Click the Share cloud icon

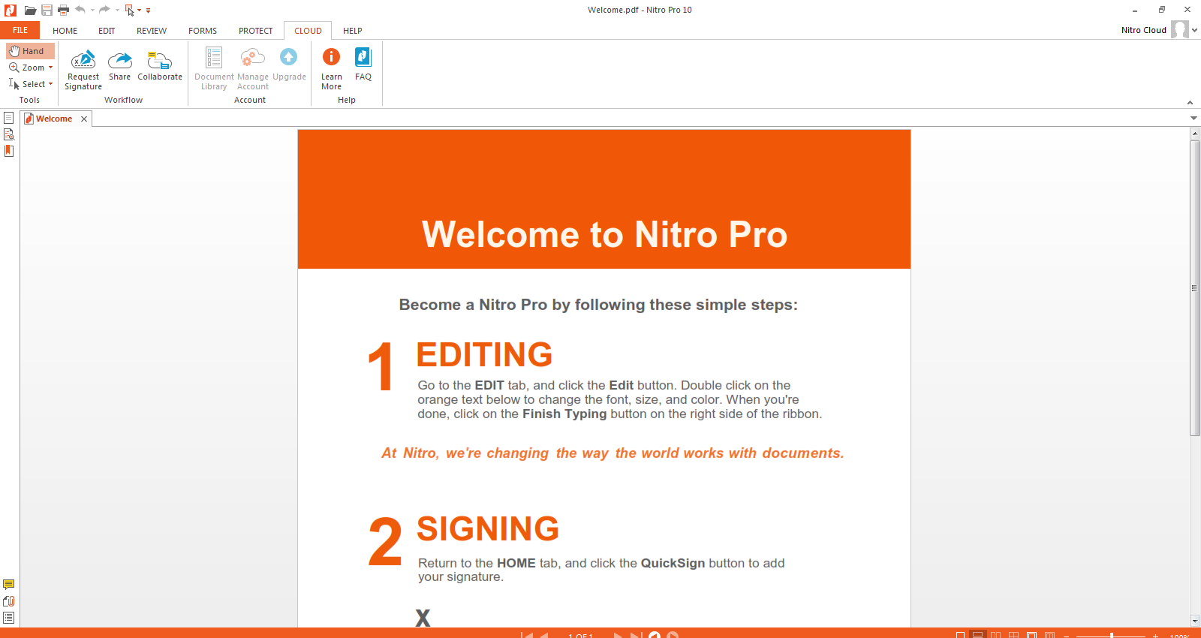pos(119,65)
